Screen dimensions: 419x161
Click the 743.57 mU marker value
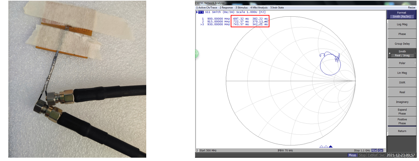(241, 24)
